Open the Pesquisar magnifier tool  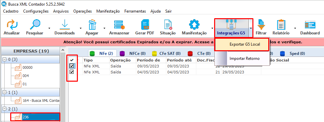tap(35, 24)
